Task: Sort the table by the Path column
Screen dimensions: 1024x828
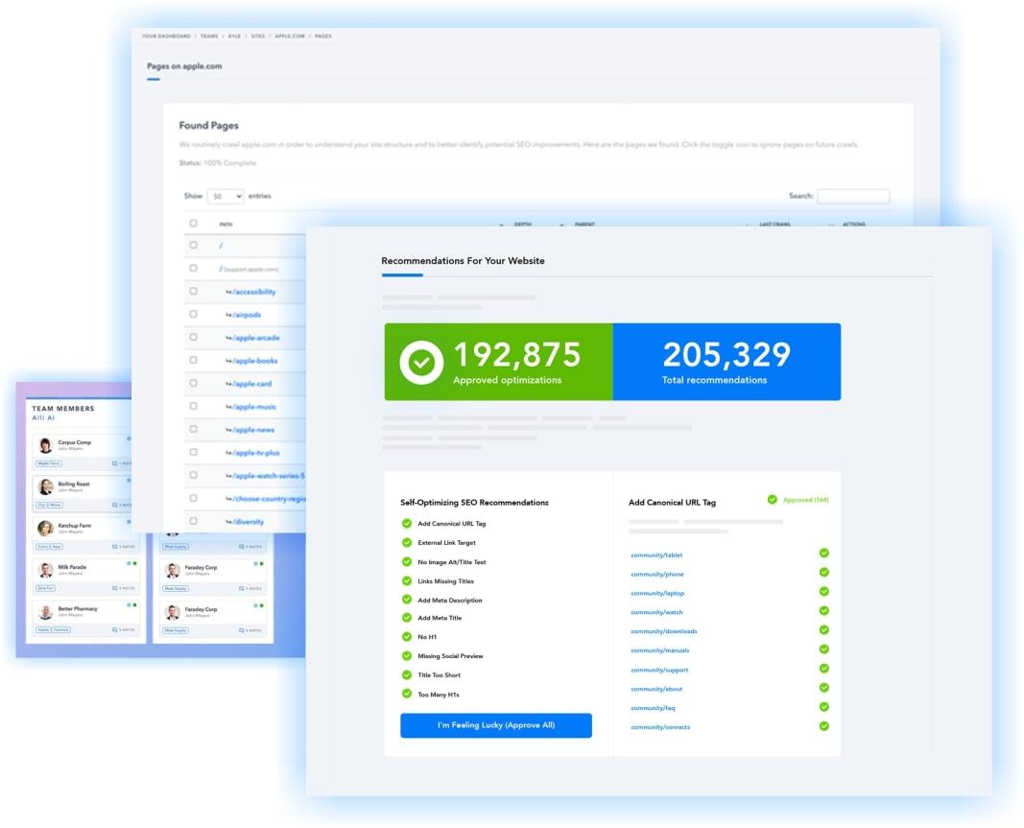Action: (x=226, y=225)
